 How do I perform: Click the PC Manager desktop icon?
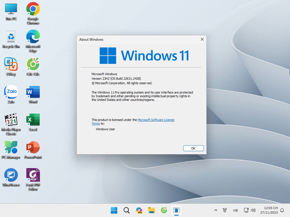click(11, 147)
